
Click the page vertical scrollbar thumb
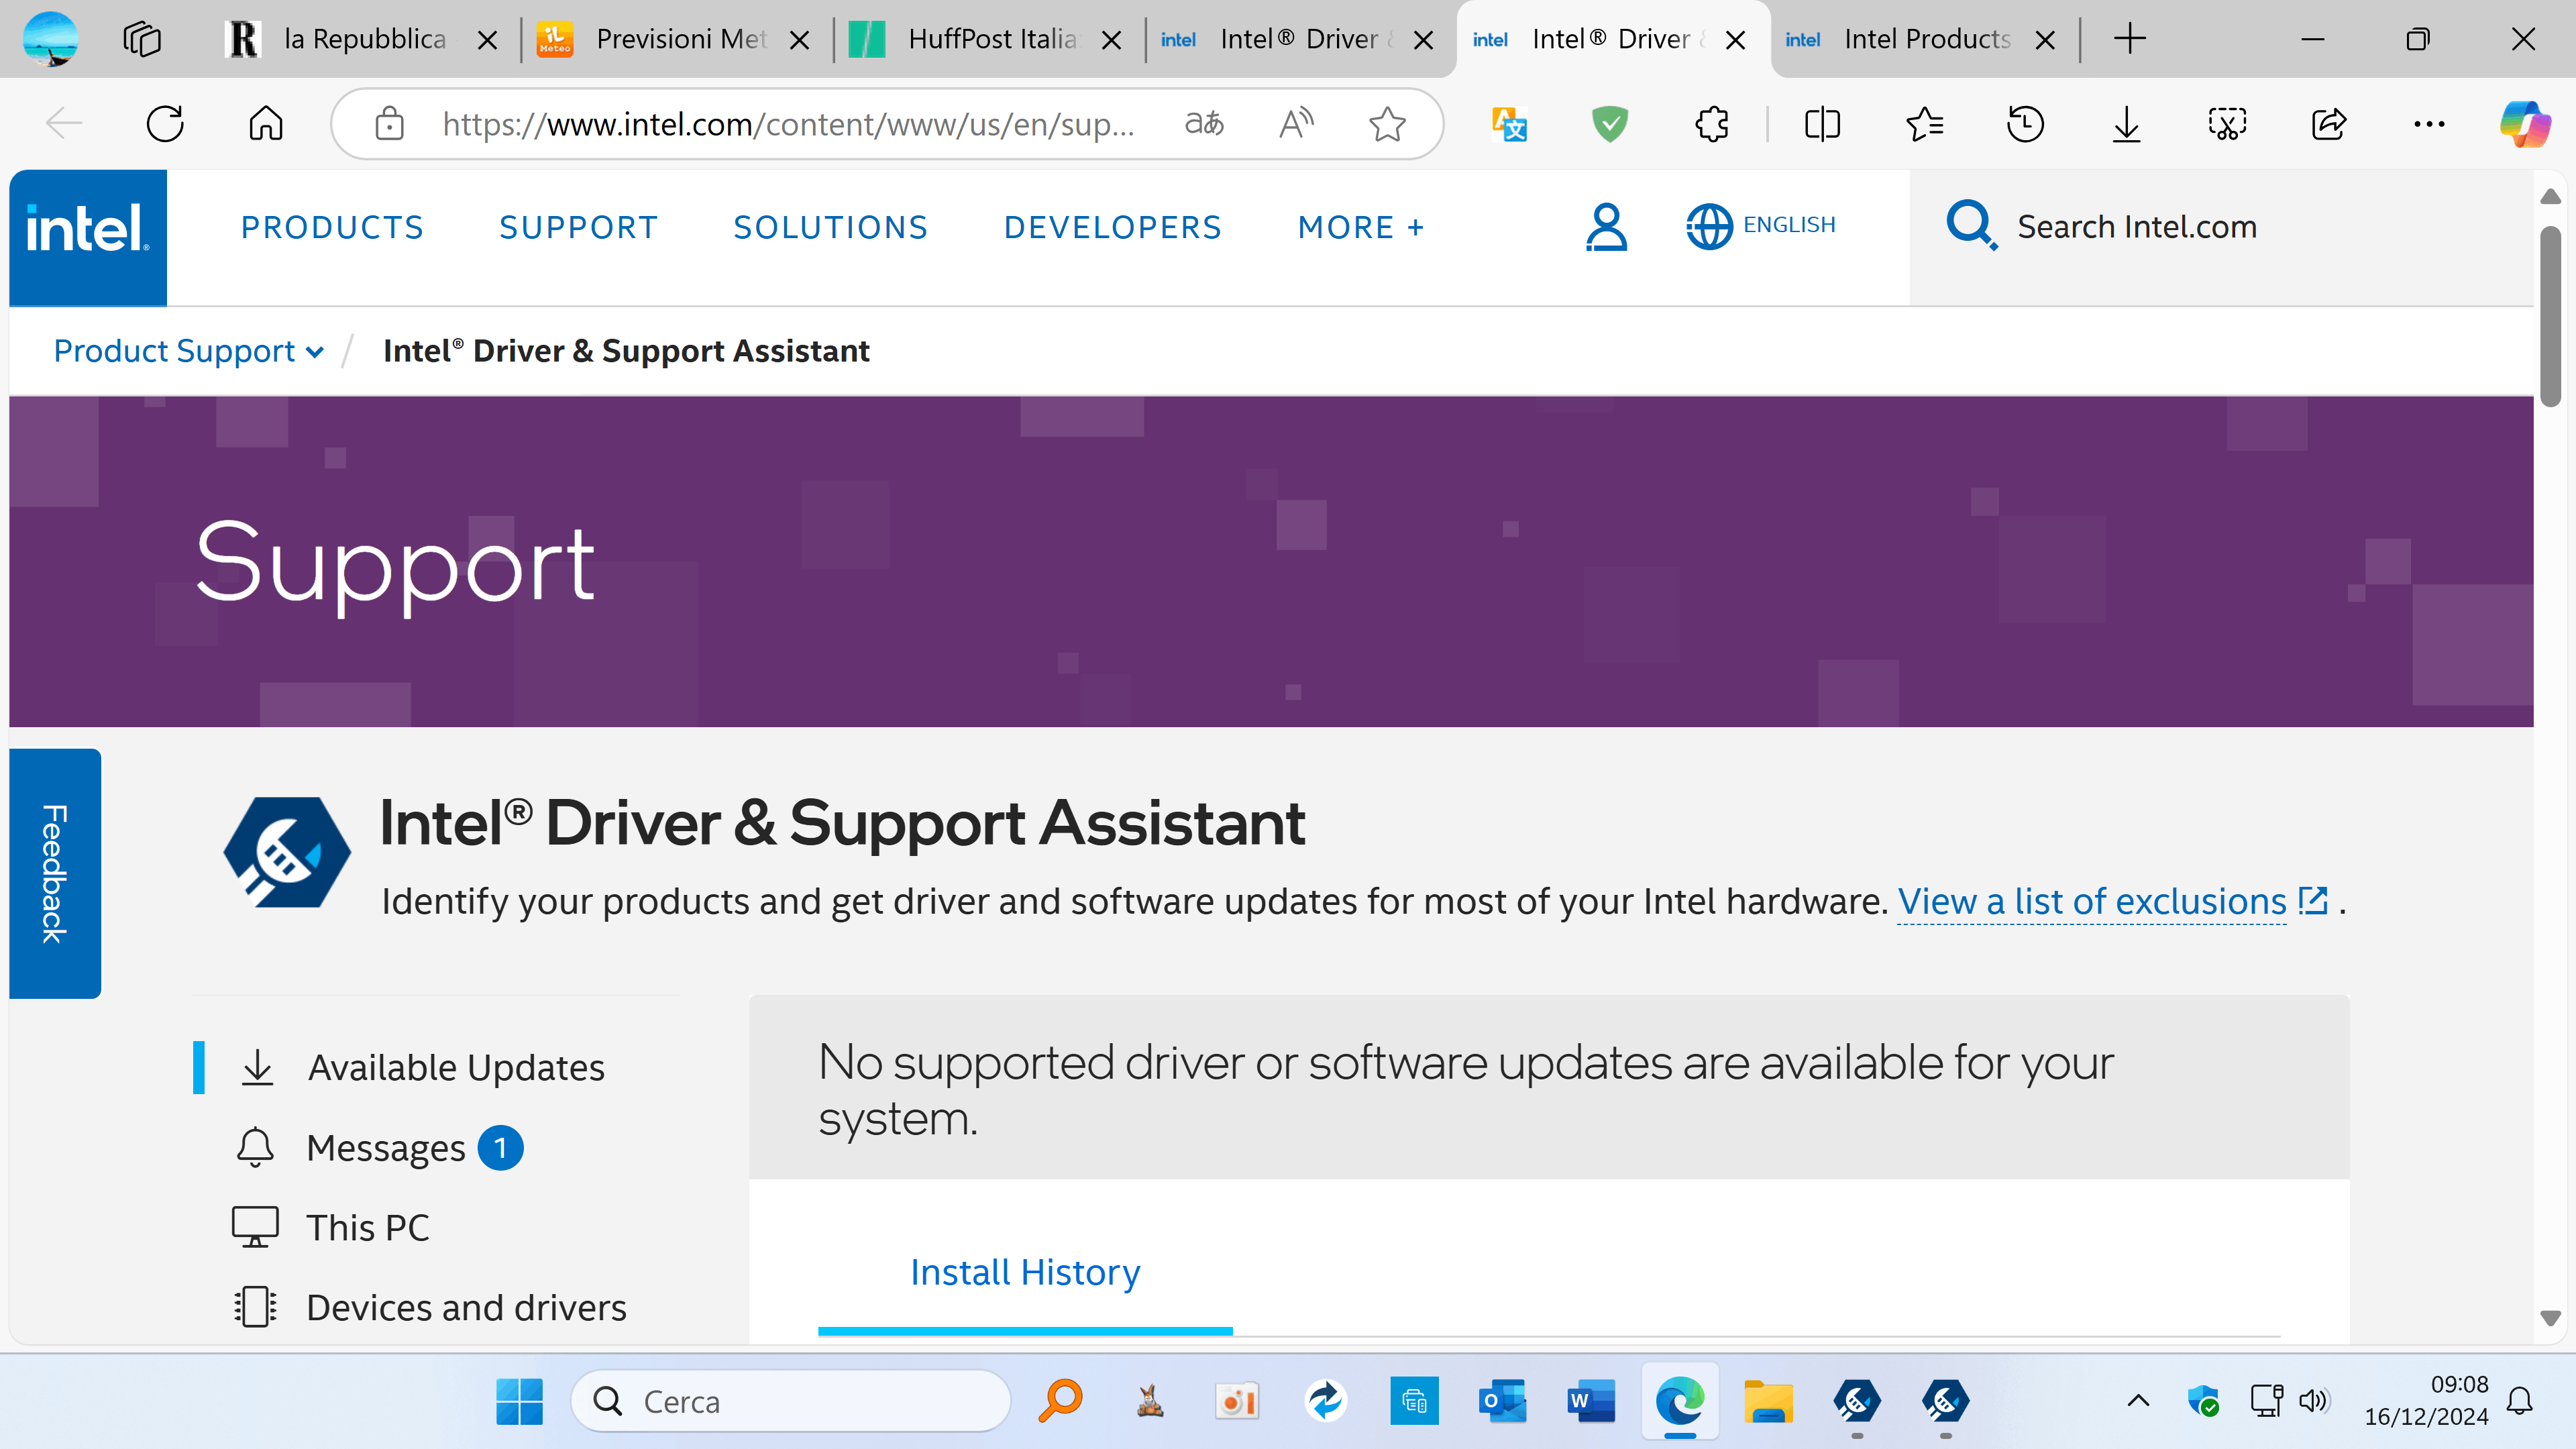(x=2550, y=317)
